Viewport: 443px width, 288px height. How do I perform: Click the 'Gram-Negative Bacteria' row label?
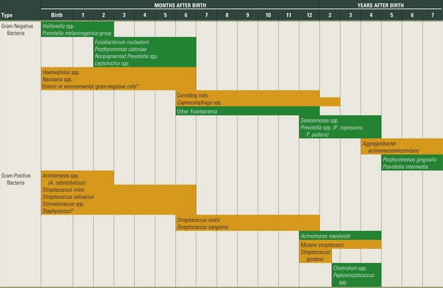17,29
